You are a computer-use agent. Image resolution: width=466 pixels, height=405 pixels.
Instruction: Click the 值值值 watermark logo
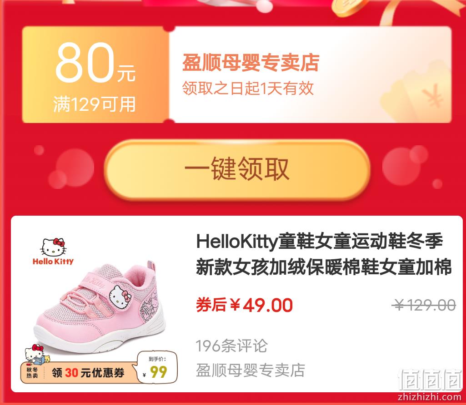pyautogui.click(x=430, y=380)
